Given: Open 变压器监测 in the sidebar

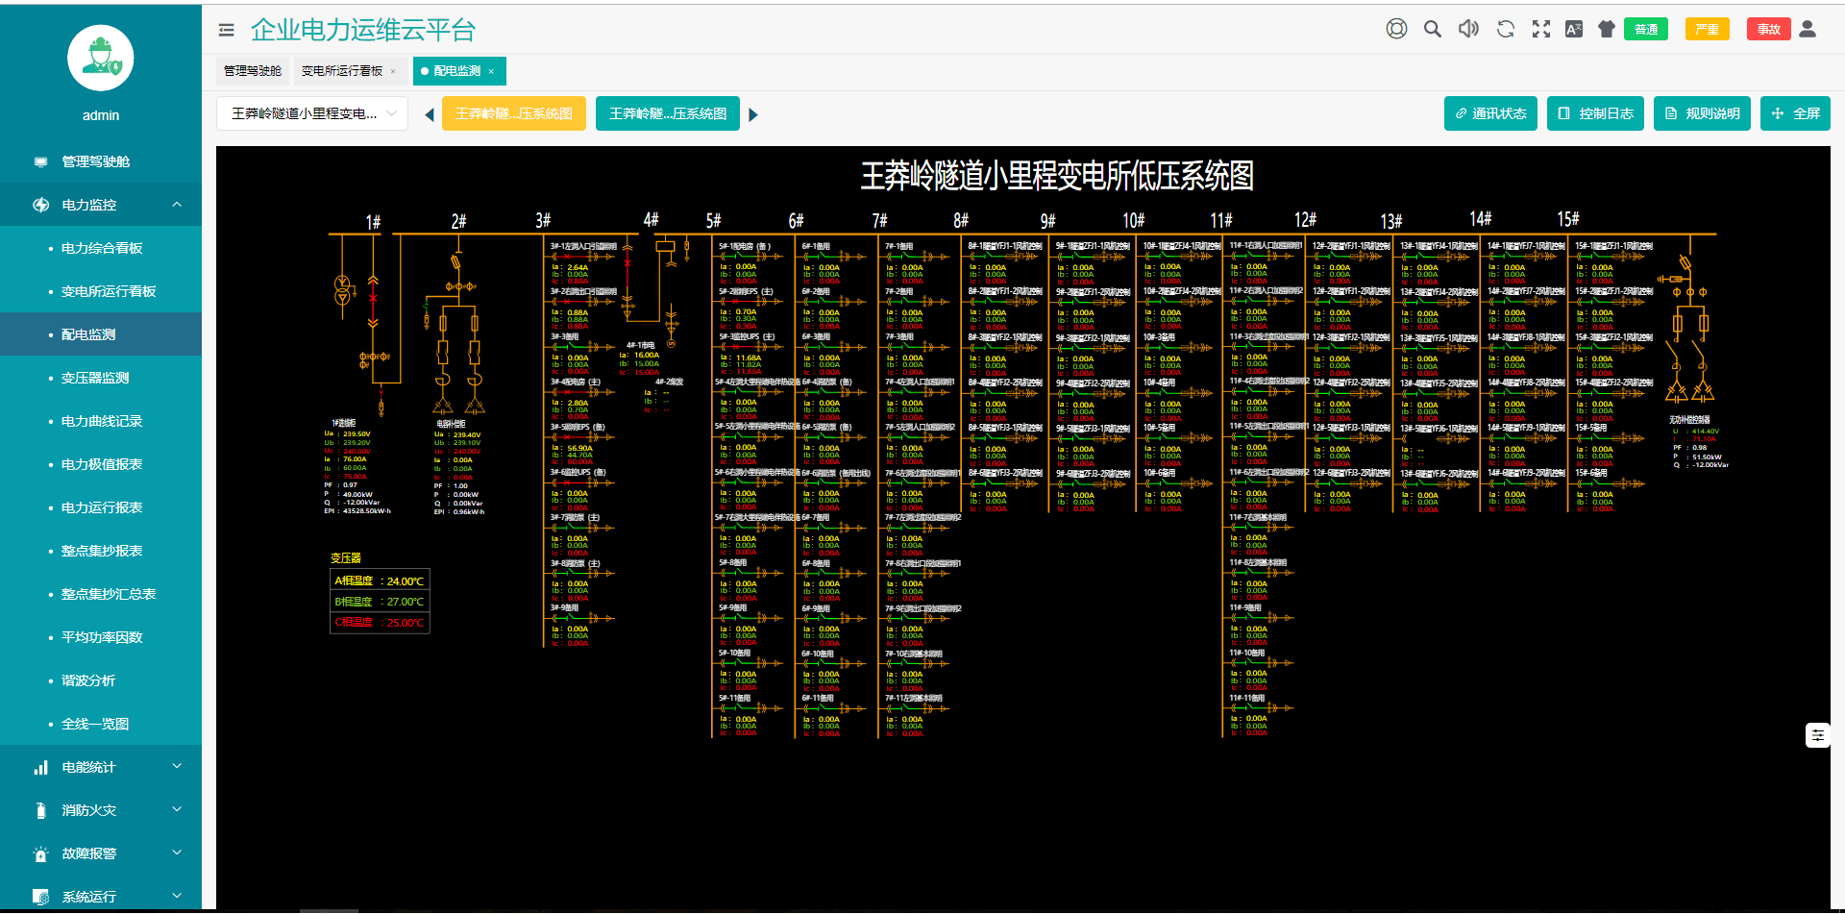Looking at the screenshot, I should click(101, 378).
